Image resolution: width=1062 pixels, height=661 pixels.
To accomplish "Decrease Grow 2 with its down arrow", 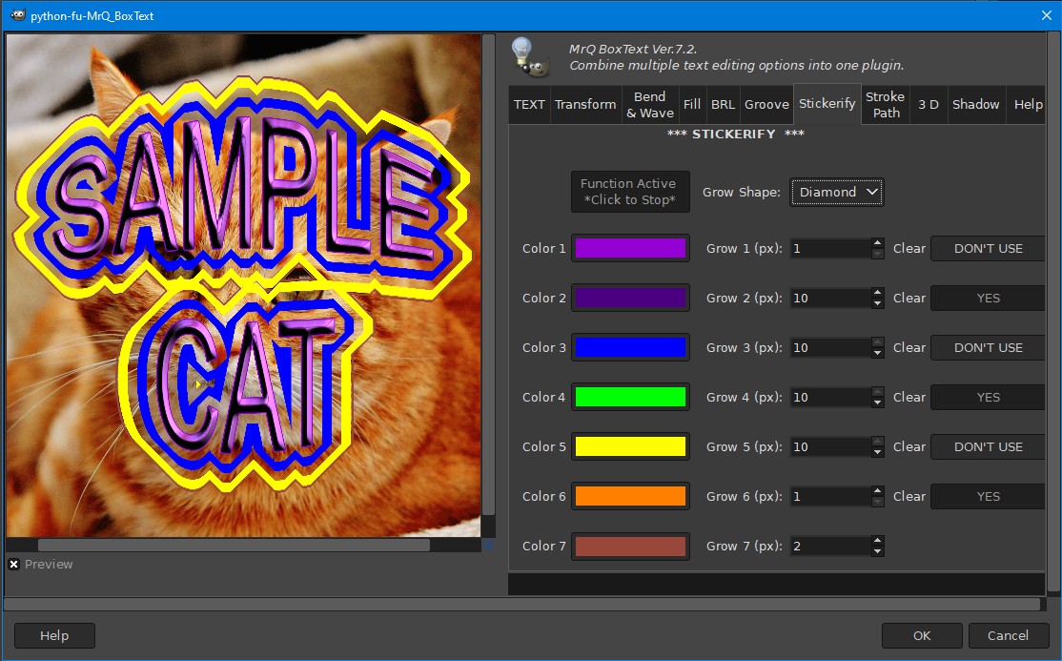I will coord(878,303).
